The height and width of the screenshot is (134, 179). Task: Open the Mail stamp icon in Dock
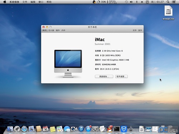(x=32, y=129)
